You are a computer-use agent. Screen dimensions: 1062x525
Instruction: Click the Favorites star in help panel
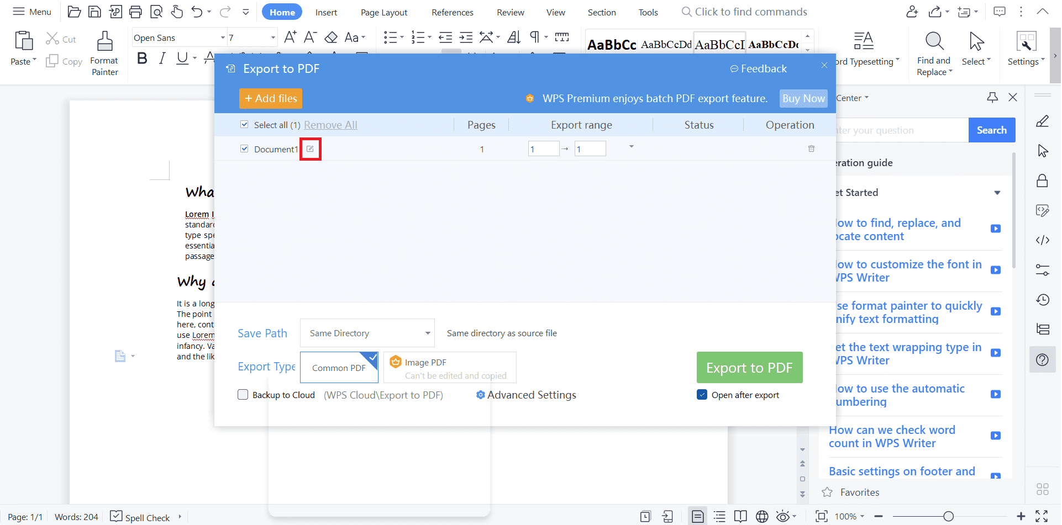point(827,492)
